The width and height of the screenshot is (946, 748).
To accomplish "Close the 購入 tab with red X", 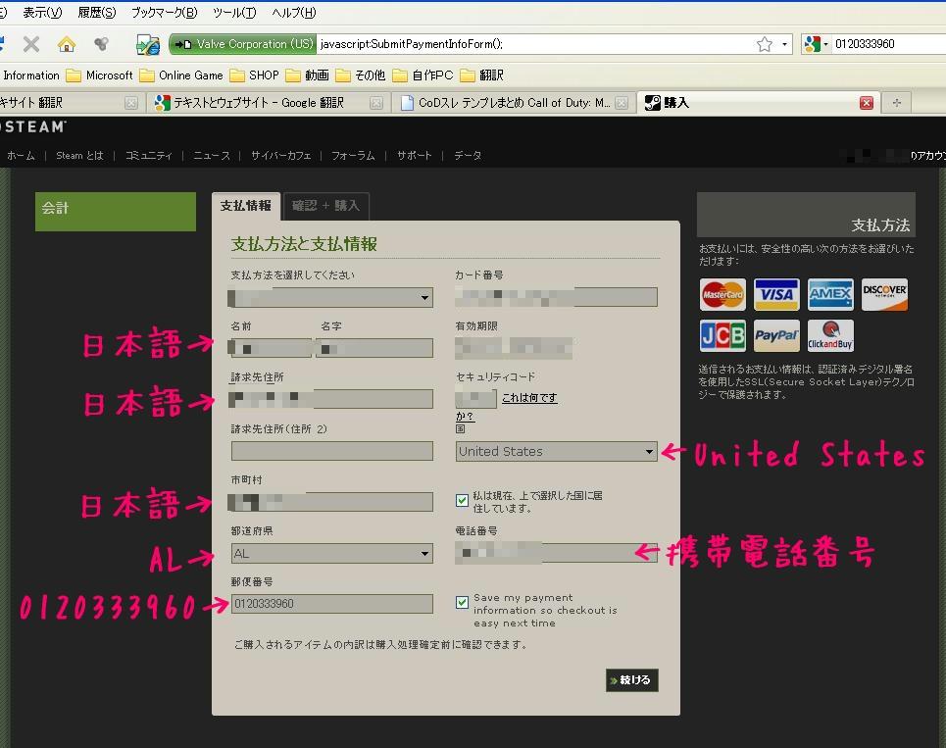I will pyautogui.click(x=867, y=103).
